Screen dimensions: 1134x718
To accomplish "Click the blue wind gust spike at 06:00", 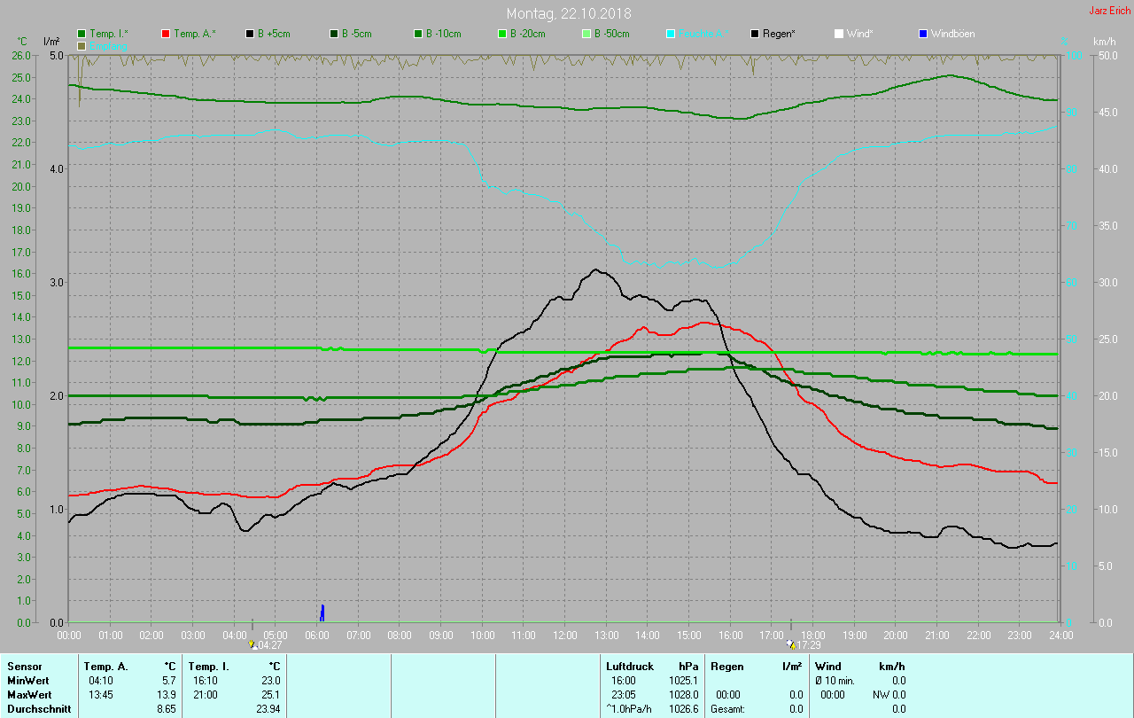I will (x=322, y=613).
